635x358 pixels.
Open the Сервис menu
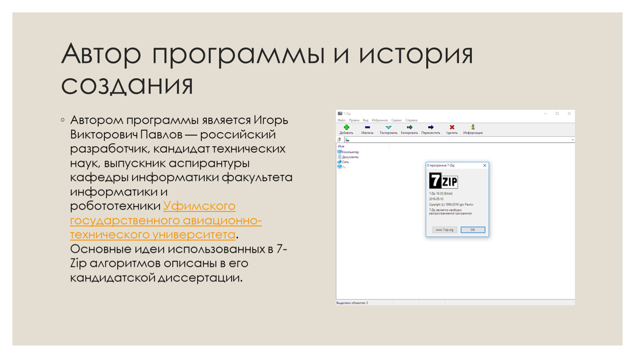click(396, 120)
